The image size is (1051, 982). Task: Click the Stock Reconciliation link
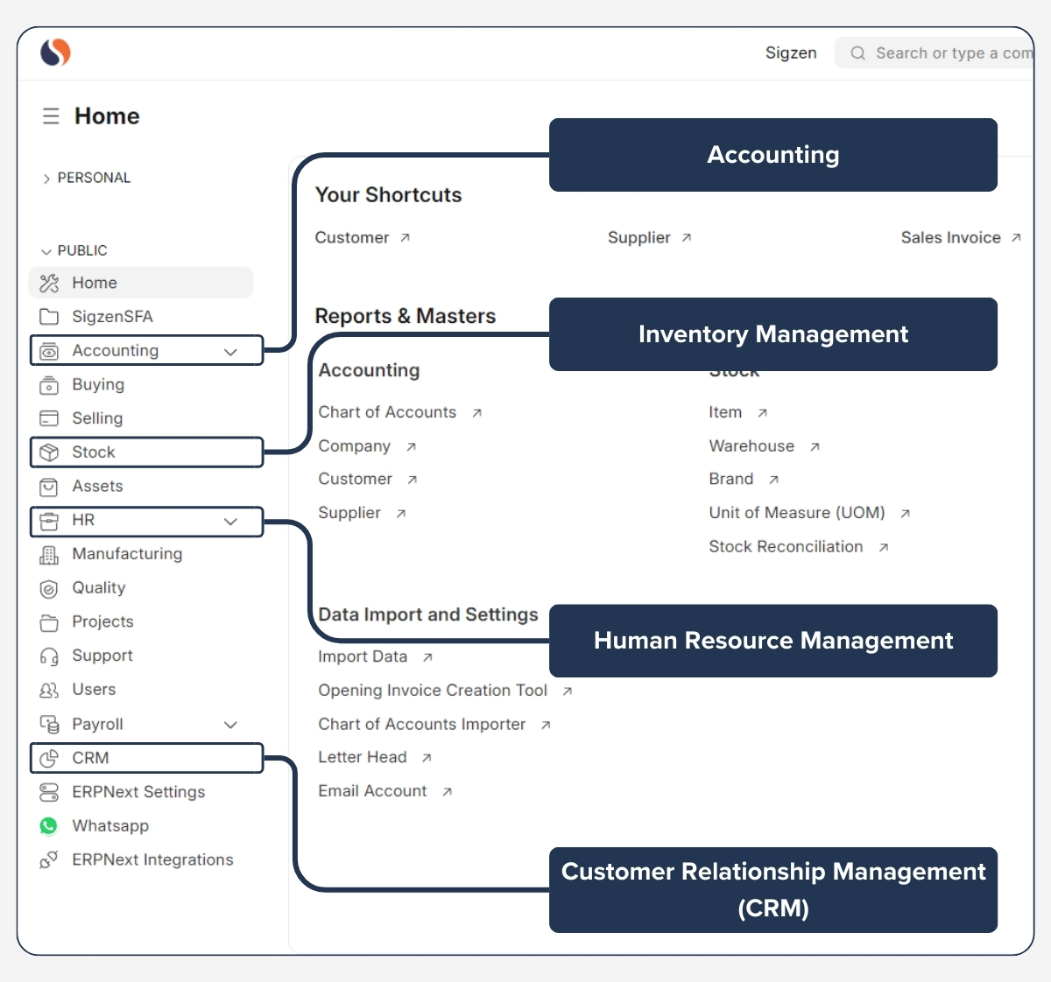(786, 546)
